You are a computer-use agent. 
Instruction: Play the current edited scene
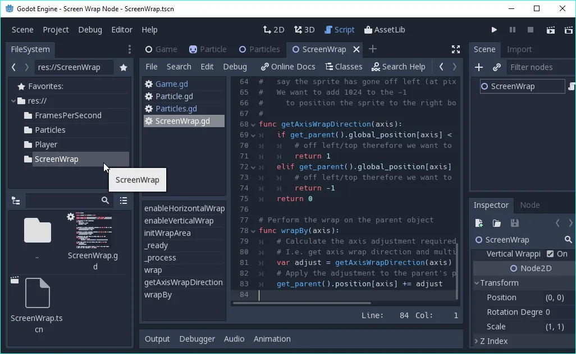click(550, 30)
